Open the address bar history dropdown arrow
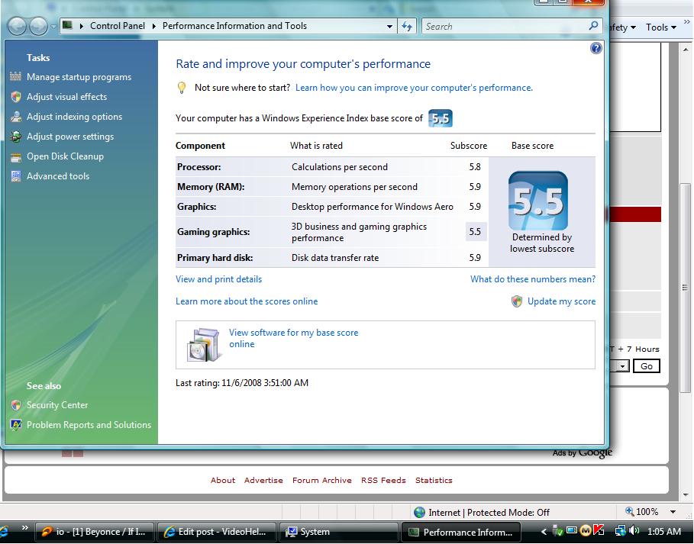Image resolution: width=694 pixels, height=544 pixels. [x=389, y=26]
